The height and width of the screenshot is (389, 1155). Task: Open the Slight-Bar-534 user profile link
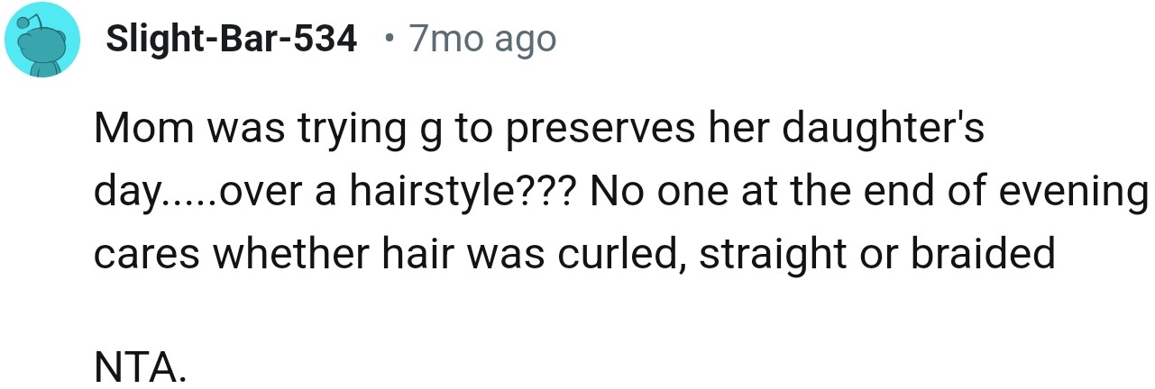tap(231, 40)
